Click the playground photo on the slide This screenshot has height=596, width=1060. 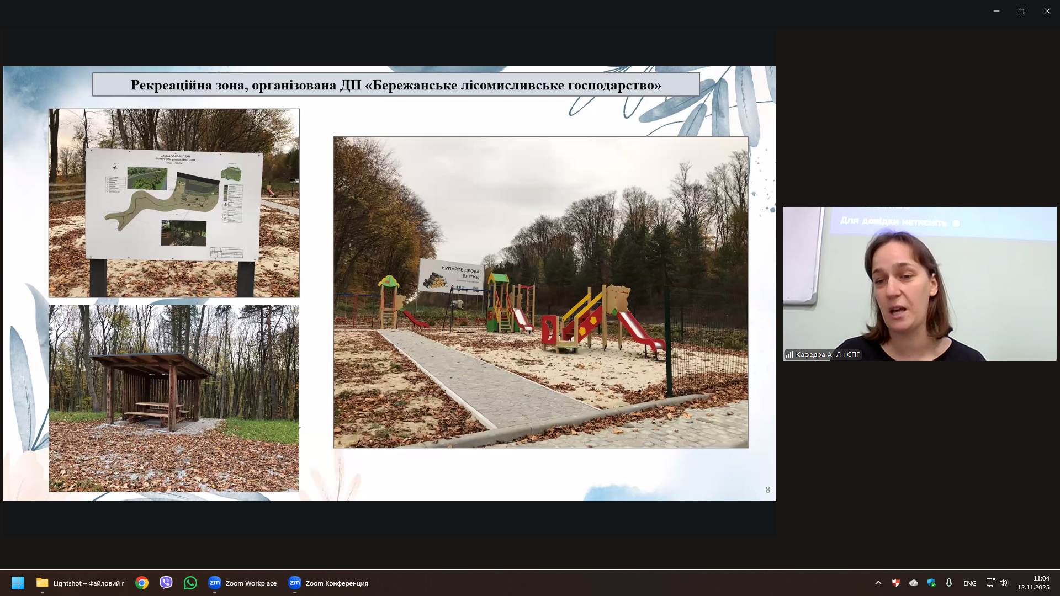[x=540, y=292]
